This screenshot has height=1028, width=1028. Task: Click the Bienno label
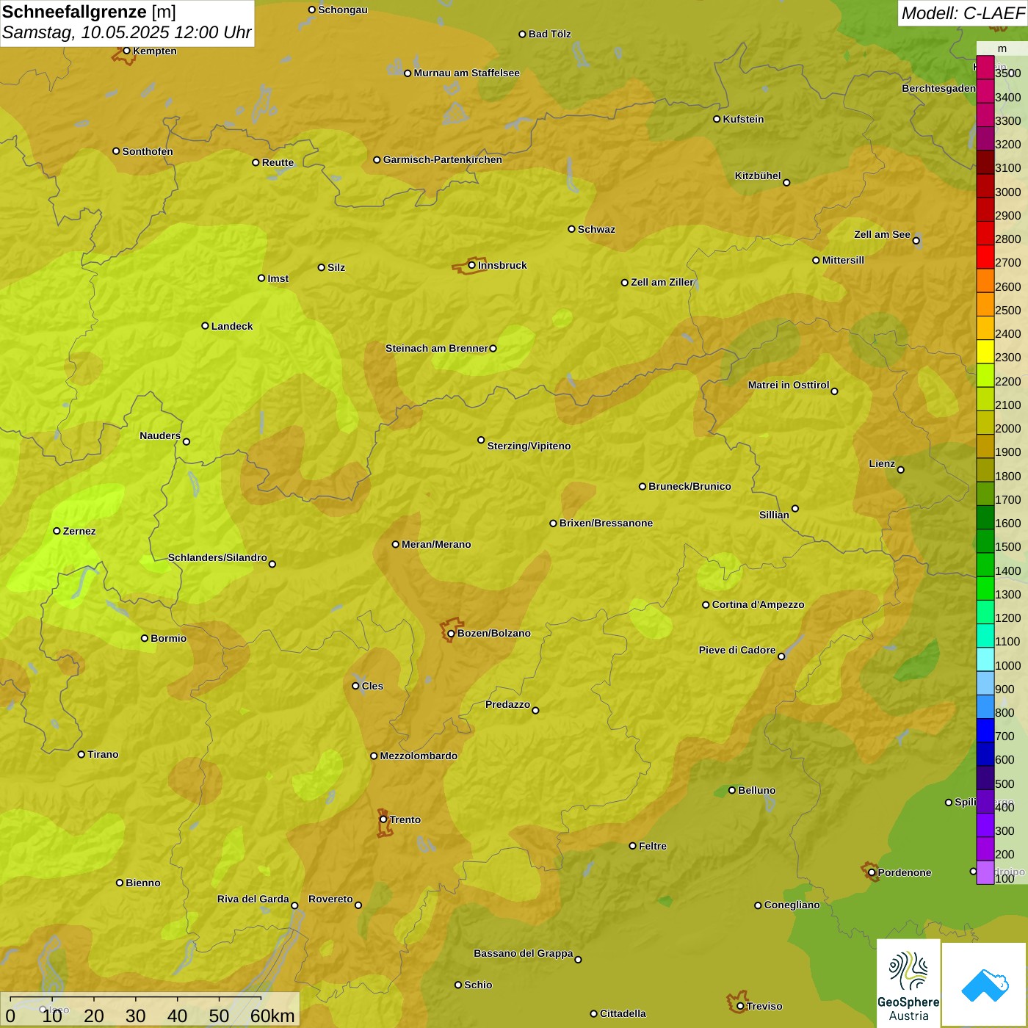(143, 883)
